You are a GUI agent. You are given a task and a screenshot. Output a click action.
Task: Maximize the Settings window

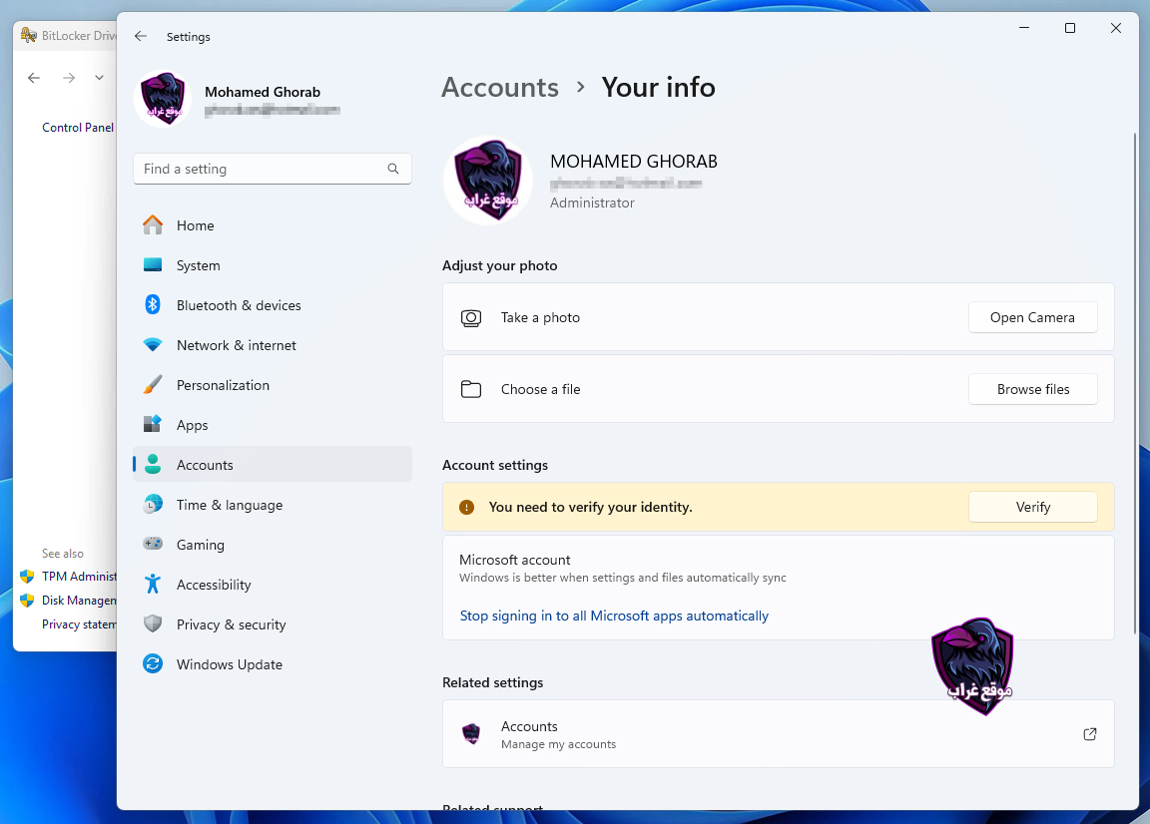click(1070, 28)
